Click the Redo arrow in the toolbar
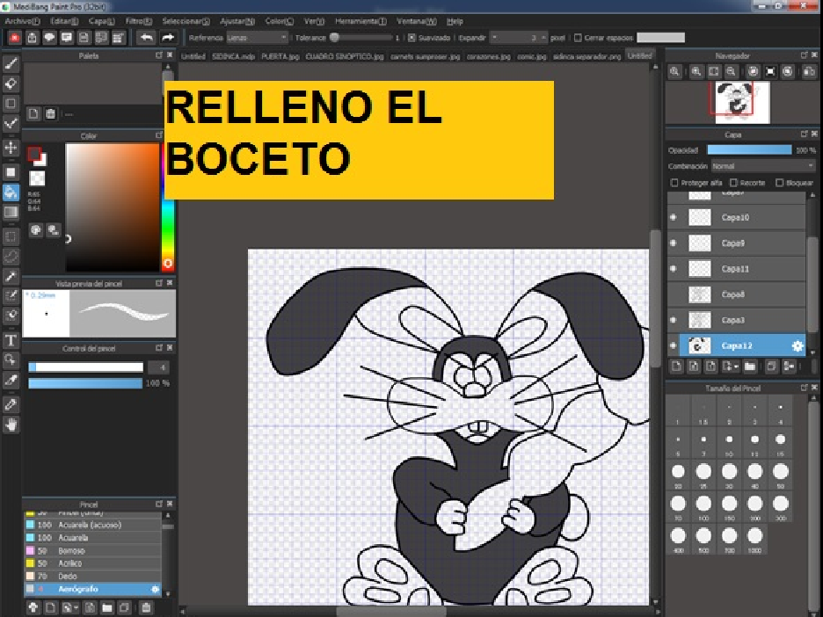Image resolution: width=823 pixels, height=617 pixels. coord(168,37)
